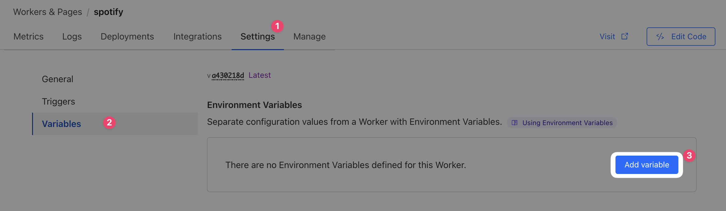Screen dimensions: 726x211
Task: Click the Visit link text
Action: click(607, 37)
